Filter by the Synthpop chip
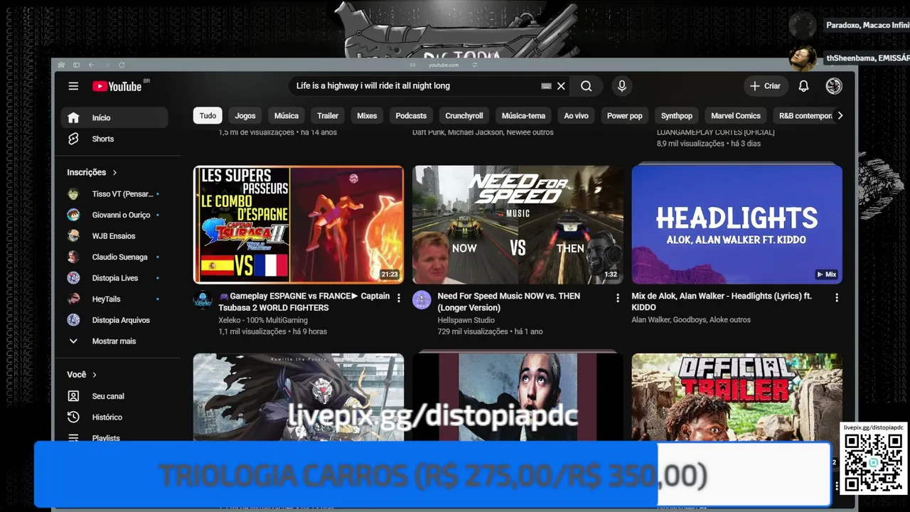The image size is (910, 512). 677,116
